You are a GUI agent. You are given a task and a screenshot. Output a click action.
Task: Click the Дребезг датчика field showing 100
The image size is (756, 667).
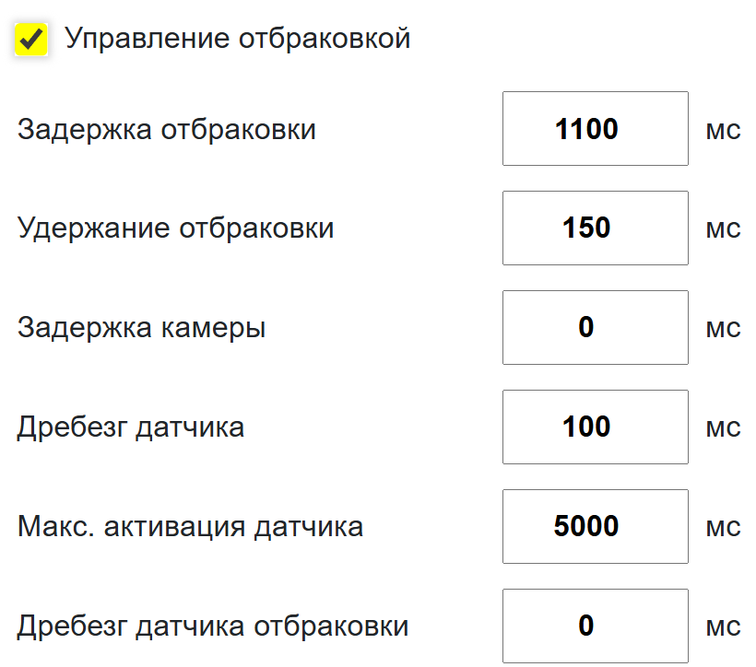click(x=595, y=427)
